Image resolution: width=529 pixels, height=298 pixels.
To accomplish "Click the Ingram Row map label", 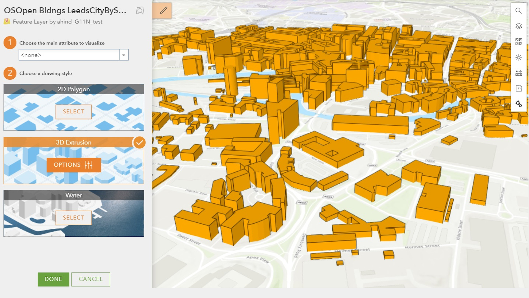I will [x=196, y=192].
